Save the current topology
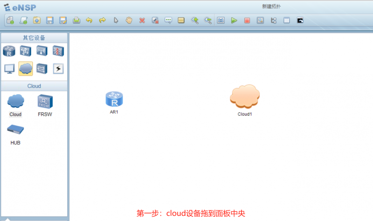This screenshot has height=221, width=373. (x=50, y=21)
